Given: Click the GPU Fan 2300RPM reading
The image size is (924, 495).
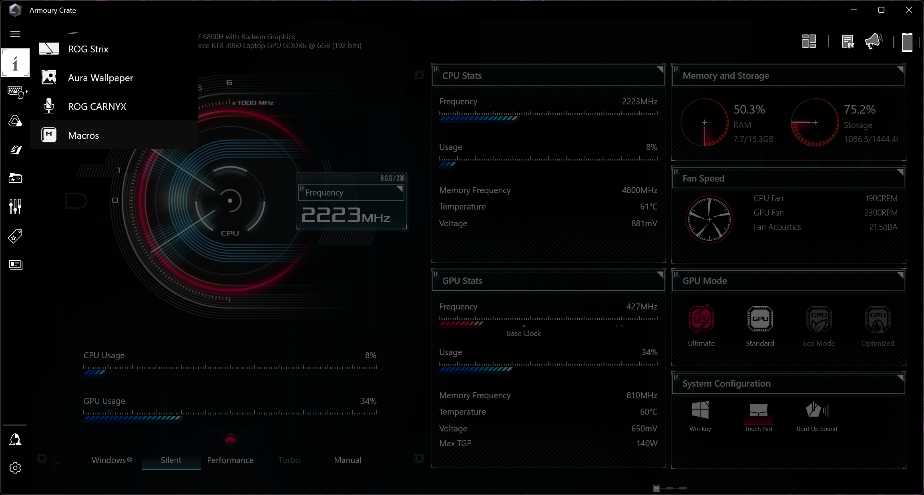Looking at the screenshot, I should pos(881,213).
